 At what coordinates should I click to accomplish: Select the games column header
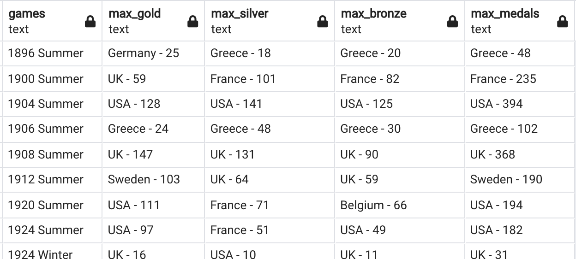pyautogui.click(x=51, y=21)
